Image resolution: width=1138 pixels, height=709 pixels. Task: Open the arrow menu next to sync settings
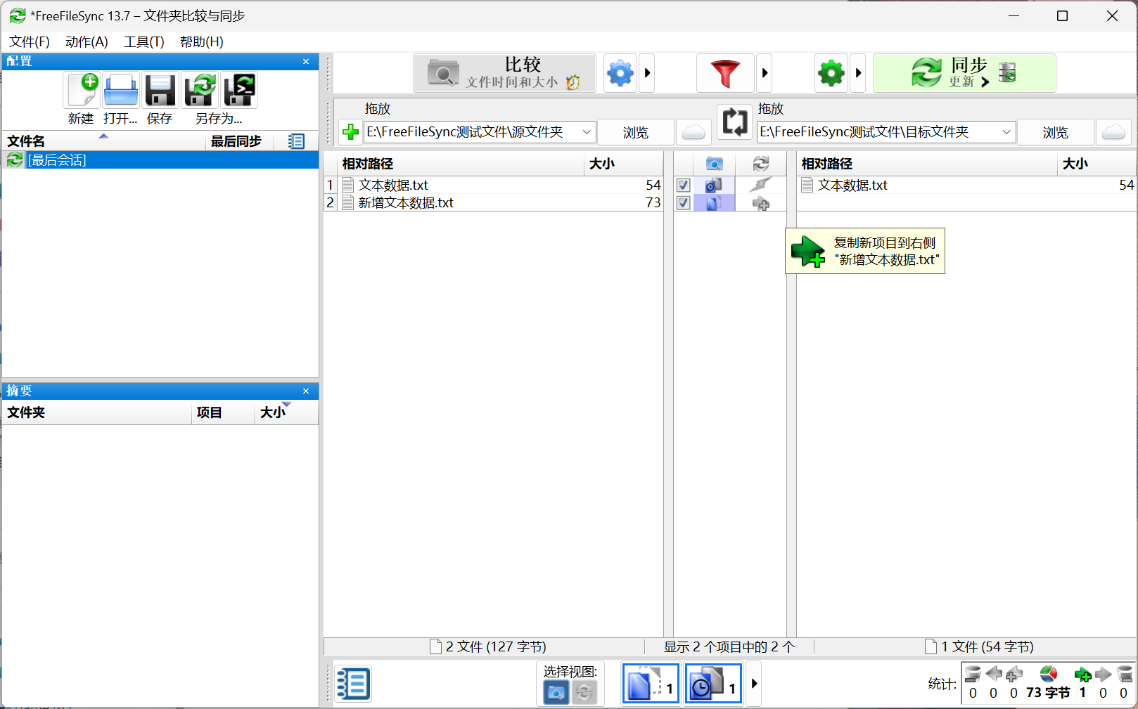pos(858,73)
